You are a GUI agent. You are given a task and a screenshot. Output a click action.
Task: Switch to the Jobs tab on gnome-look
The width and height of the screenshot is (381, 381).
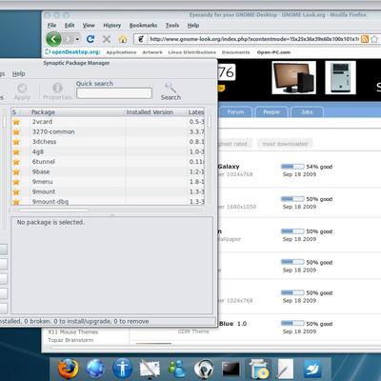point(307,112)
